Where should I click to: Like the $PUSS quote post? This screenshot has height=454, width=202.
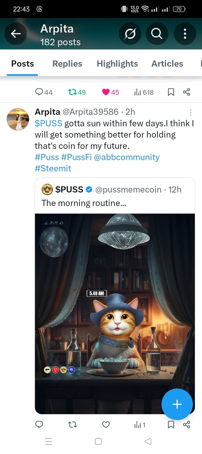tap(106, 425)
